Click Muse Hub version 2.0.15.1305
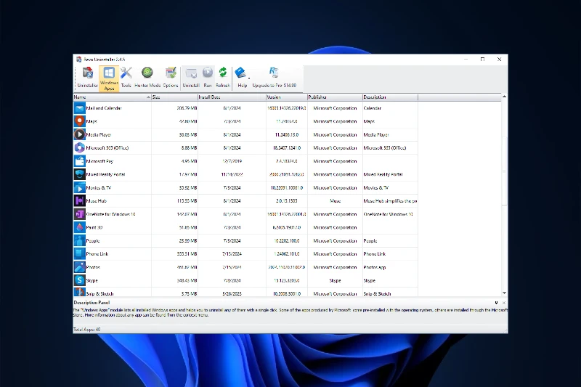Viewport: 581px width, 387px height. tap(287, 201)
